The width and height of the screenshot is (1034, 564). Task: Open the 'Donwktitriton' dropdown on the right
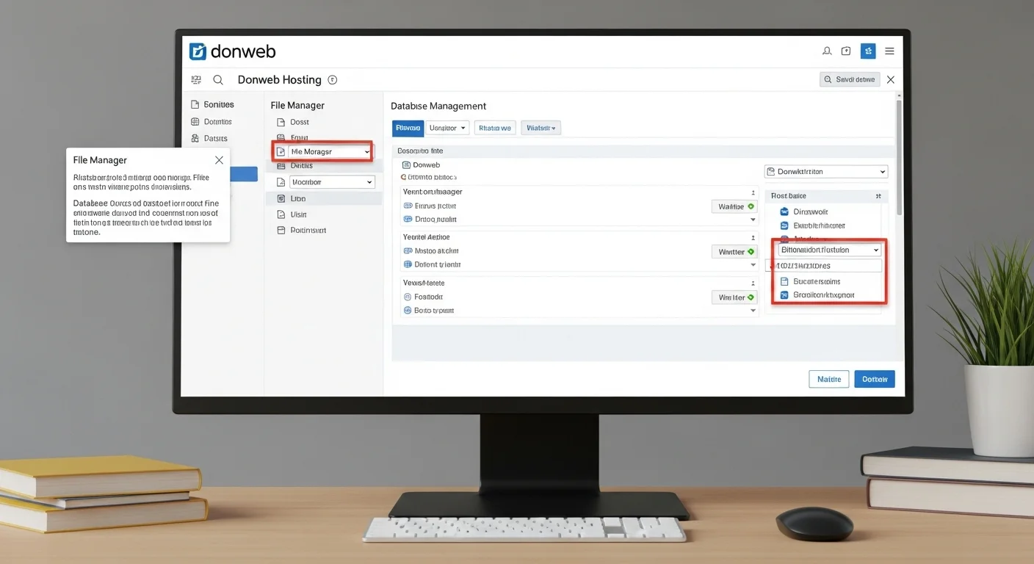pyautogui.click(x=826, y=171)
